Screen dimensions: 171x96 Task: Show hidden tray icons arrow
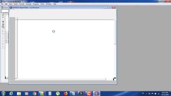click(146, 94)
